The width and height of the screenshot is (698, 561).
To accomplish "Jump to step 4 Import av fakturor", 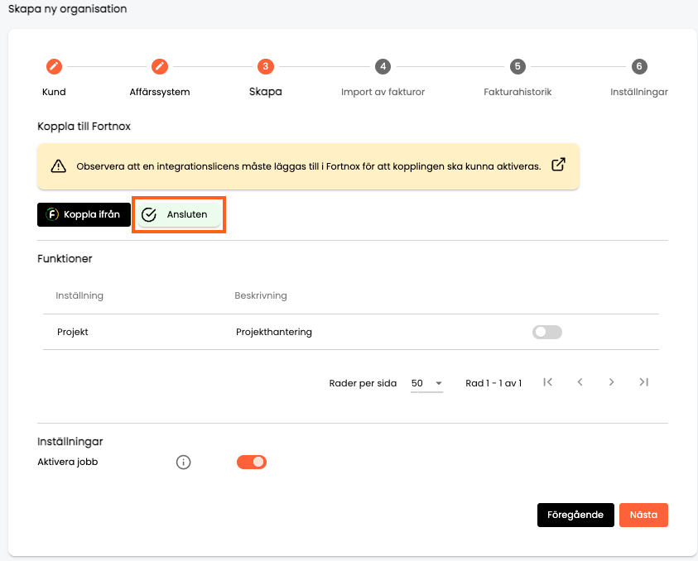I will 383,67.
